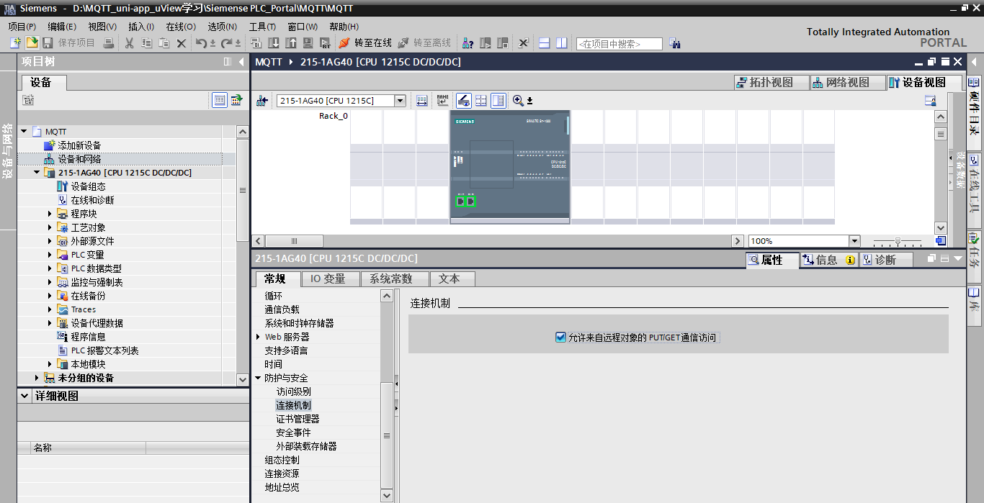The image size is (984, 503).
Task: Select Device view (设备视图) tab
Action: click(x=924, y=83)
